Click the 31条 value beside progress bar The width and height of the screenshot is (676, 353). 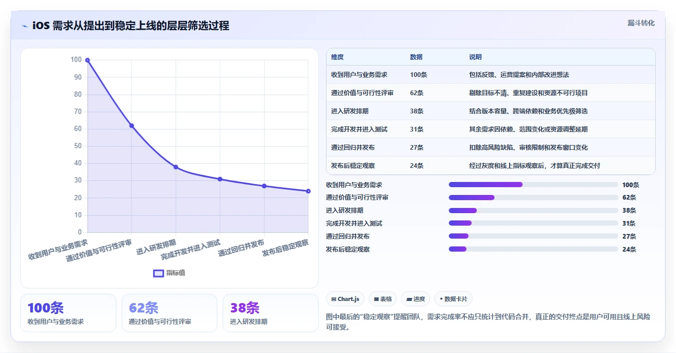[x=629, y=223]
